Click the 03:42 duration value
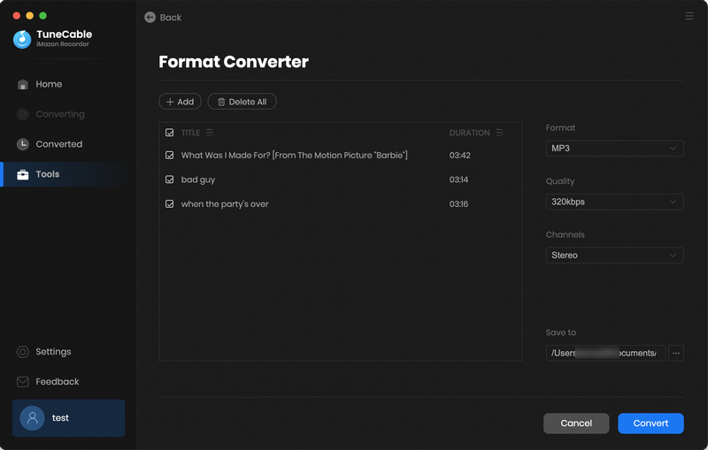The height and width of the screenshot is (450, 708). pos(459,155)
